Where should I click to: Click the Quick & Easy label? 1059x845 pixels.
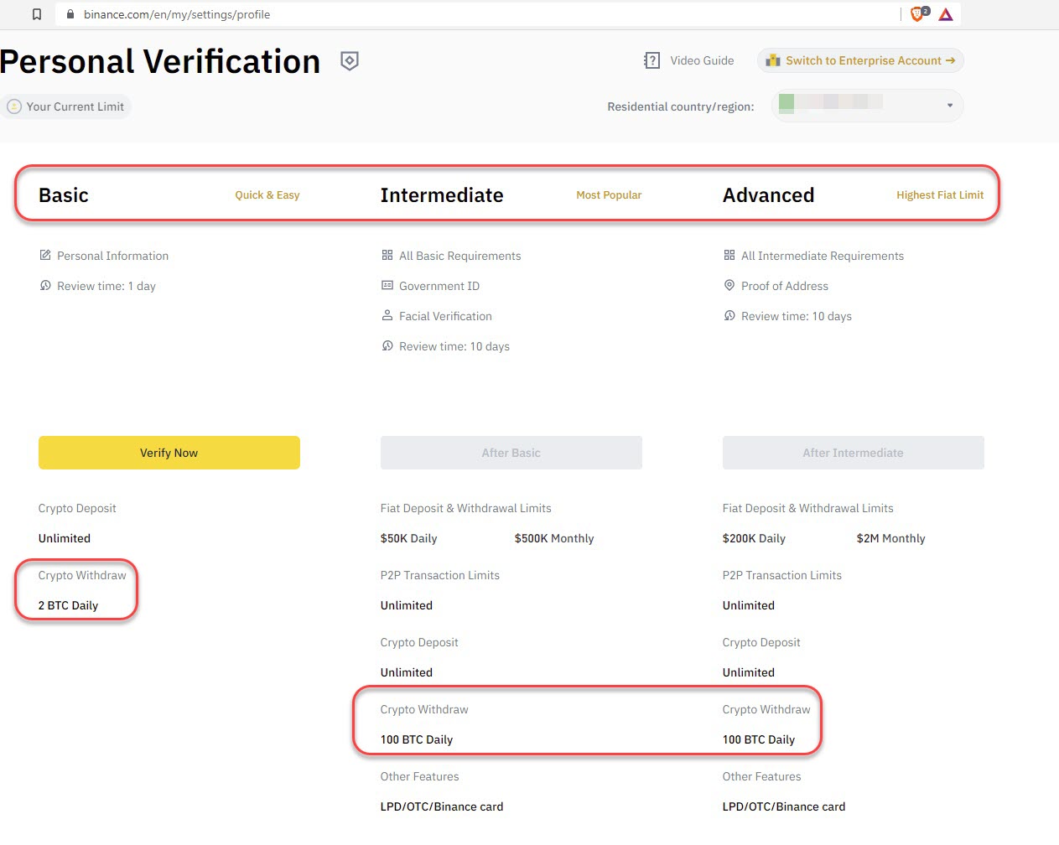tap(267, 195)
